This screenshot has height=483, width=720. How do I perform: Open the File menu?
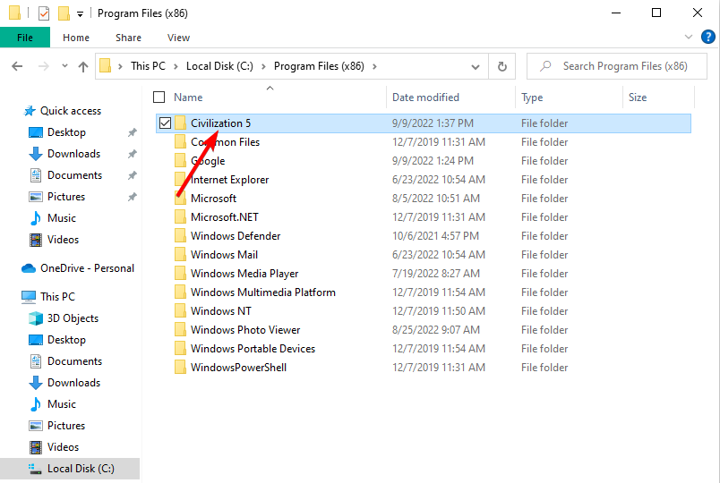tap(25, 38)
